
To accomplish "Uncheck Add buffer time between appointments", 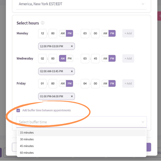I will click(x=18, y=110).
